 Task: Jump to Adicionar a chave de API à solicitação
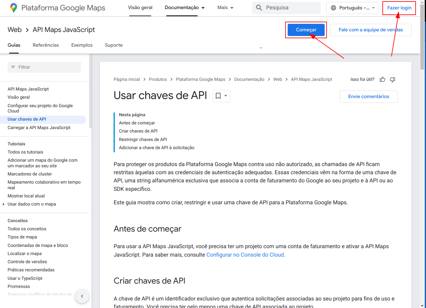157,148
